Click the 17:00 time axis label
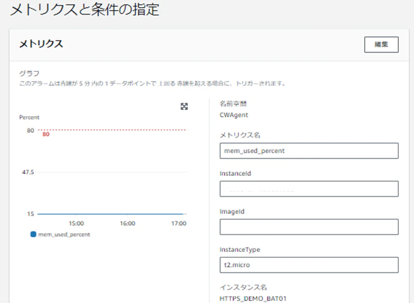Viewport: 414px width, 303px height. point(179,223)
